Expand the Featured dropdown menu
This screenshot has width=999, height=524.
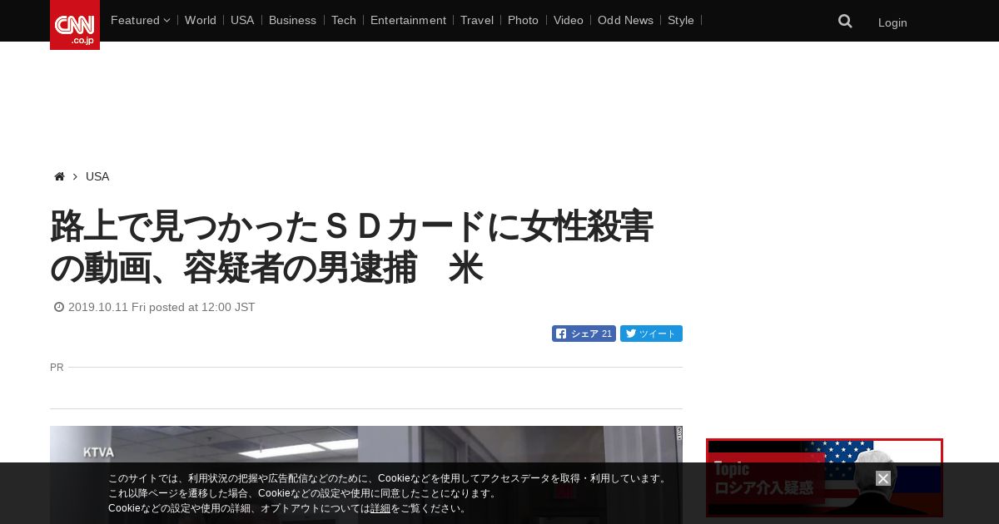pos(140,20)
